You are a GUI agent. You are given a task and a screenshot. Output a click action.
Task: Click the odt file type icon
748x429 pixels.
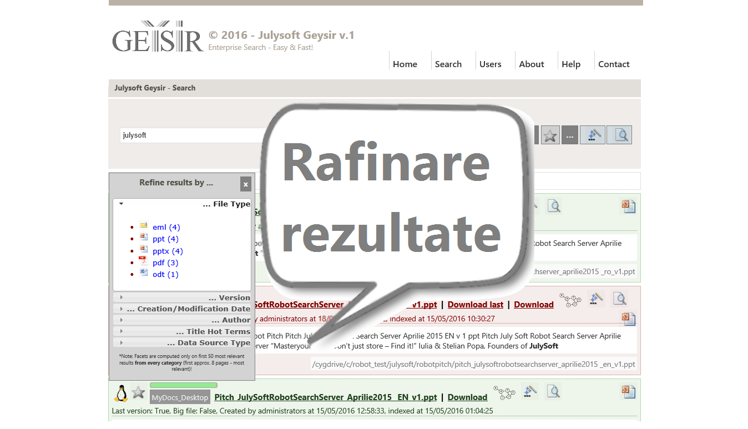click(x=144, y=272)
